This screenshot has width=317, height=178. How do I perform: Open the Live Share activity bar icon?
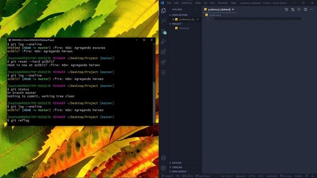click(x=163, y=62)
